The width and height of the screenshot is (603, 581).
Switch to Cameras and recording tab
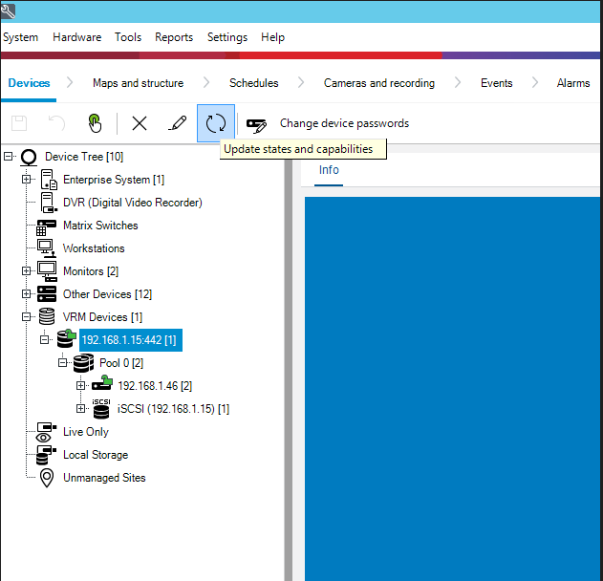[x=378, y=83]
